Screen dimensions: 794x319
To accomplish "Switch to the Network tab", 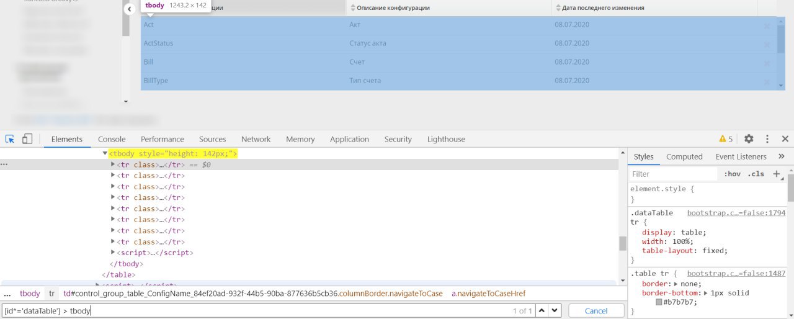I will coord(256,139).
